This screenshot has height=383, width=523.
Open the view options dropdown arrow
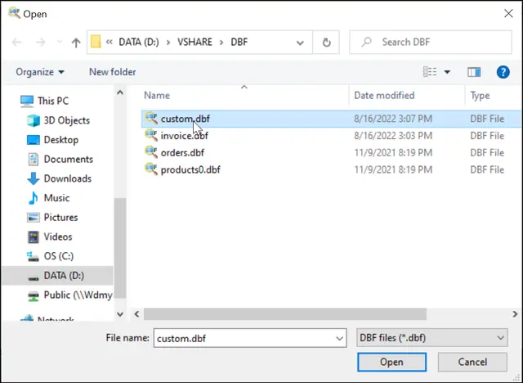point(445,72)
